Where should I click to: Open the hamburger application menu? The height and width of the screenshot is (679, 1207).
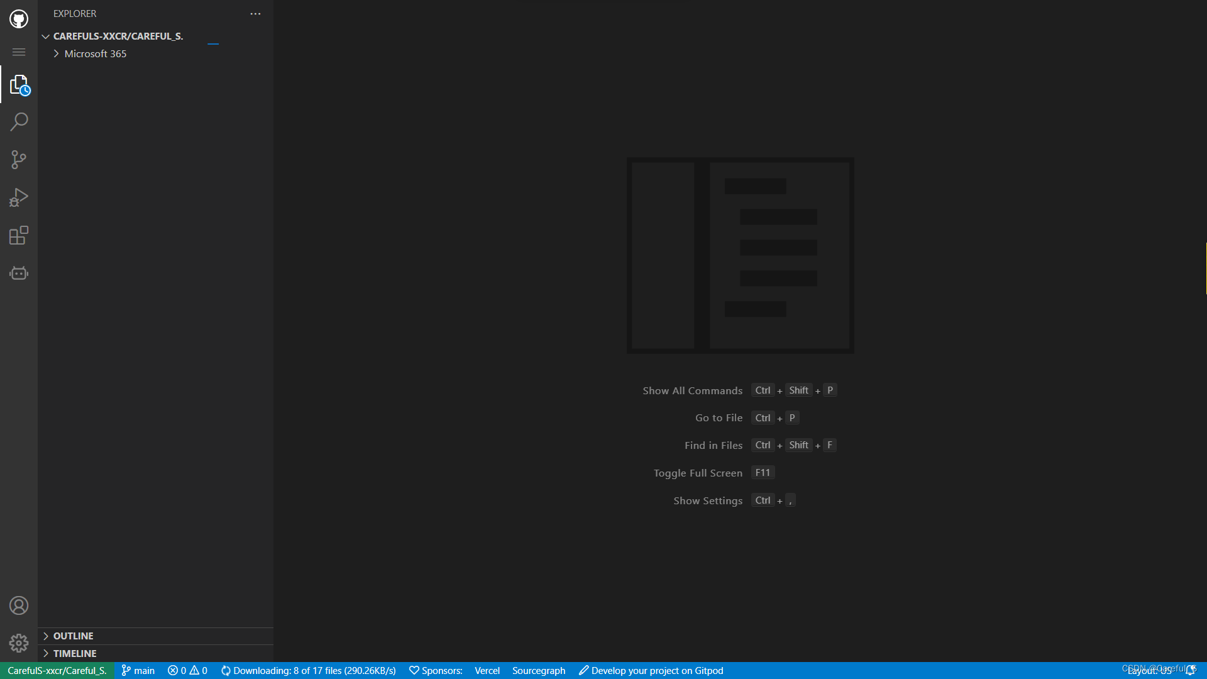[x=19, y=52]
